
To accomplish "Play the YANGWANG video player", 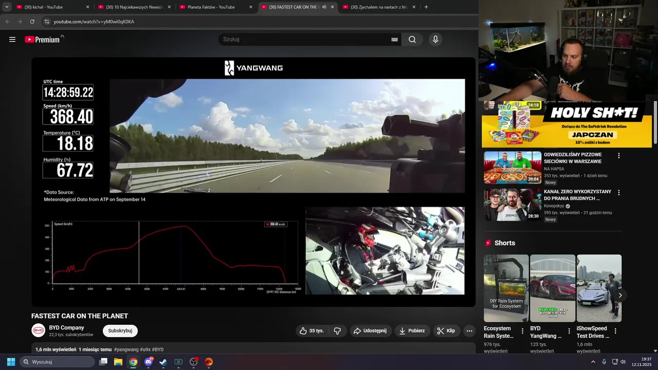I will point(253,181).
